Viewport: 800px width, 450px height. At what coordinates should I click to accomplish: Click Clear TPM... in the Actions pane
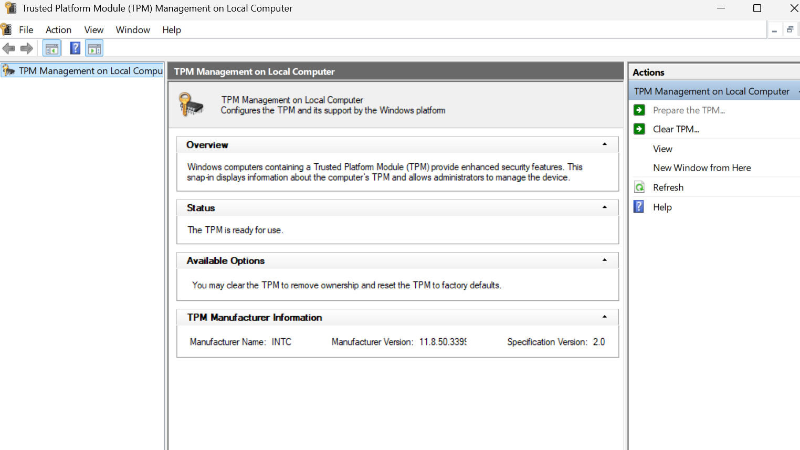coord(676,129)
